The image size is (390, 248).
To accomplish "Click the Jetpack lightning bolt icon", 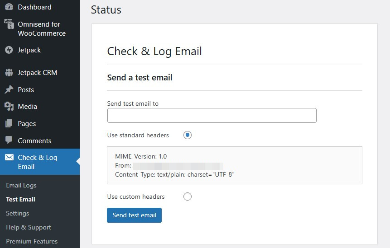I will point(9,50).
